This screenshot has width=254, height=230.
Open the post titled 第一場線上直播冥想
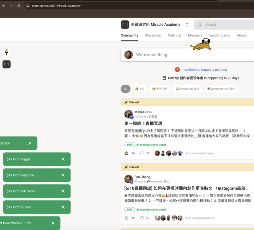click(x=143, y=123)
